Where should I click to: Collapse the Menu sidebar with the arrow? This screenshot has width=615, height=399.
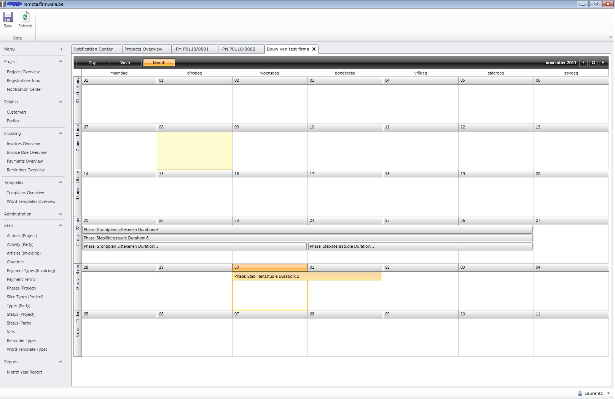62,49
